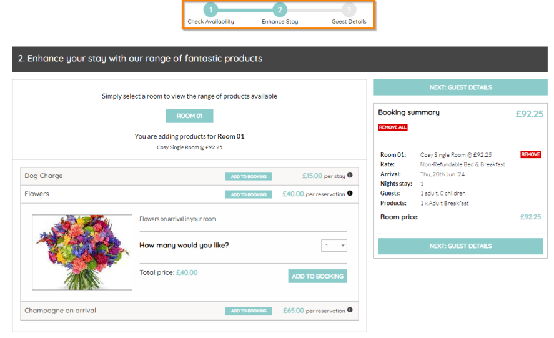Click the info icon beside Flowers price
The image size is (554, 338).
350,194
